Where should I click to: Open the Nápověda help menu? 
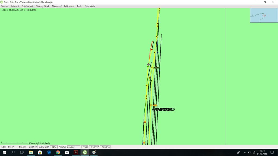[90, 6]
